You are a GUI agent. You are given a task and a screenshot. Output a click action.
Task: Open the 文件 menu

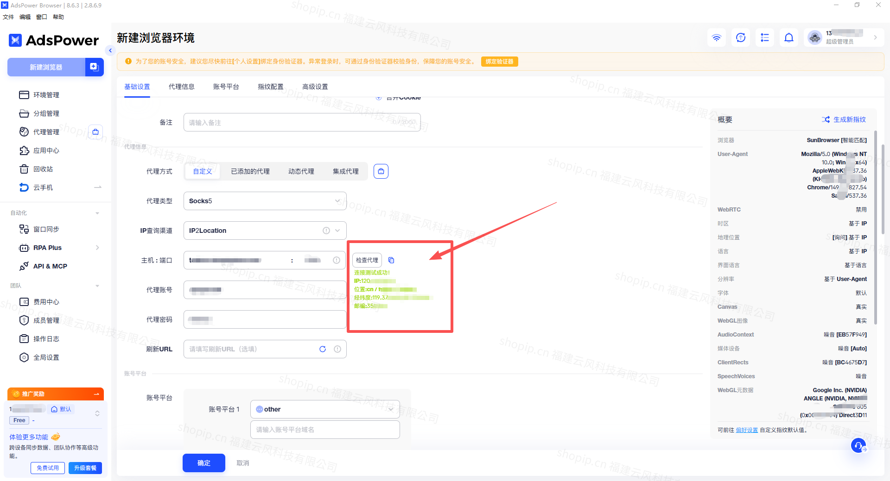[x=8, y=17]
